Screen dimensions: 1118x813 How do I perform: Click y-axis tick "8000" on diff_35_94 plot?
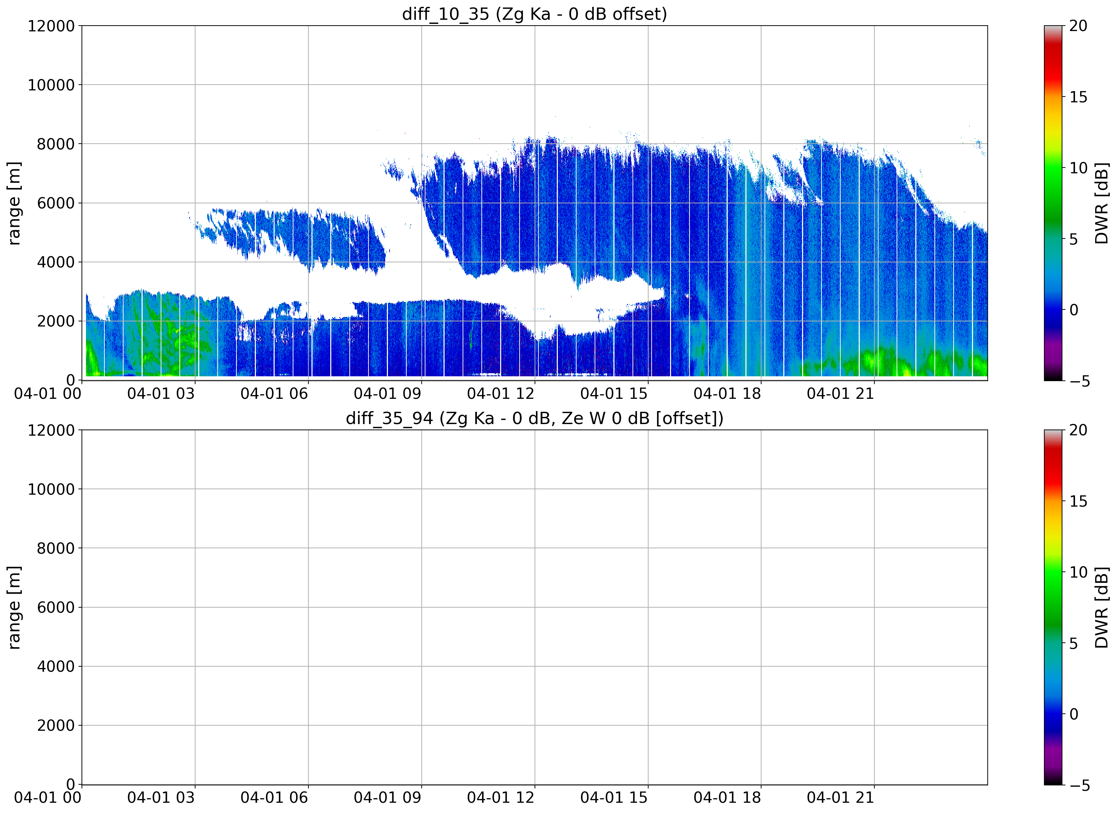[x=56, y=548]
